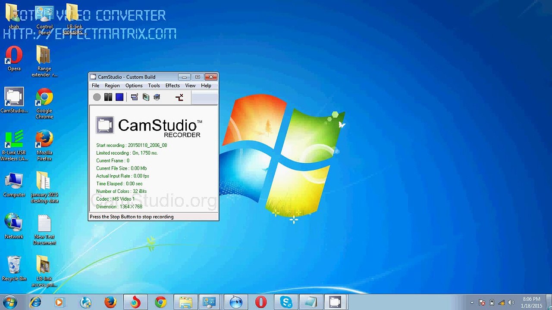Select the Control Panel desktop icon

point(44,20)
